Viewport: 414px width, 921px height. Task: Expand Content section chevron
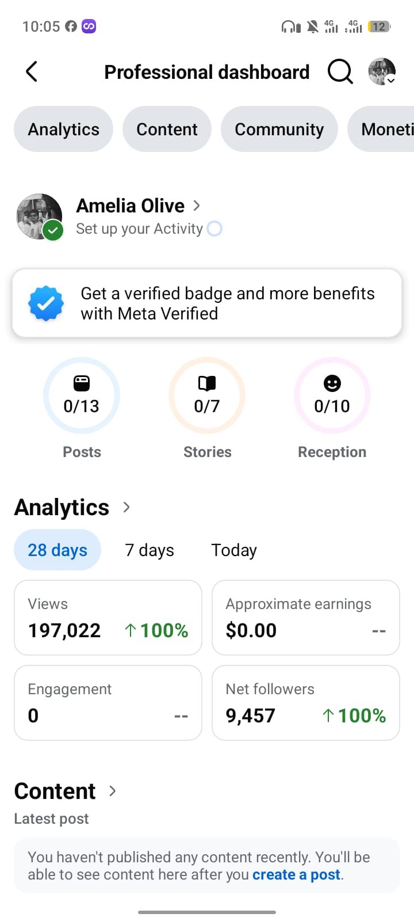point(113,791)
